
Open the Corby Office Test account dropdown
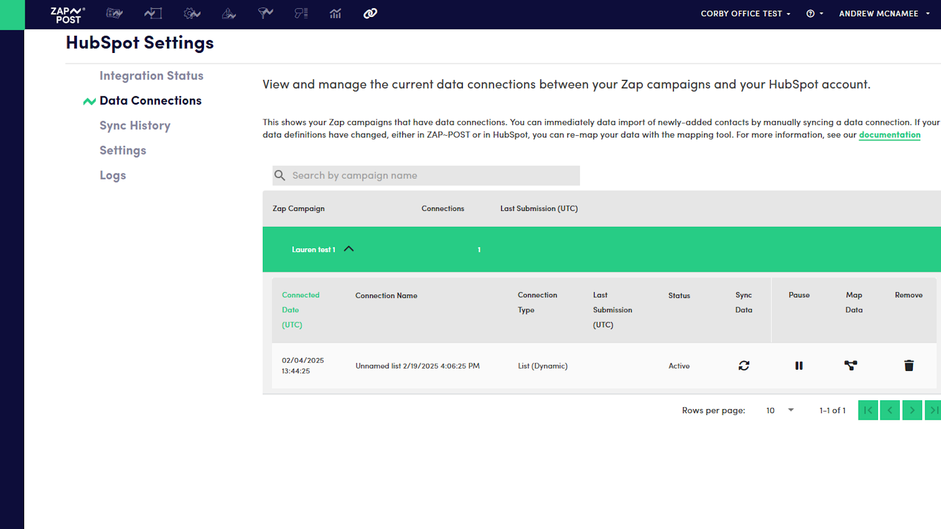(x=745, y=14)
